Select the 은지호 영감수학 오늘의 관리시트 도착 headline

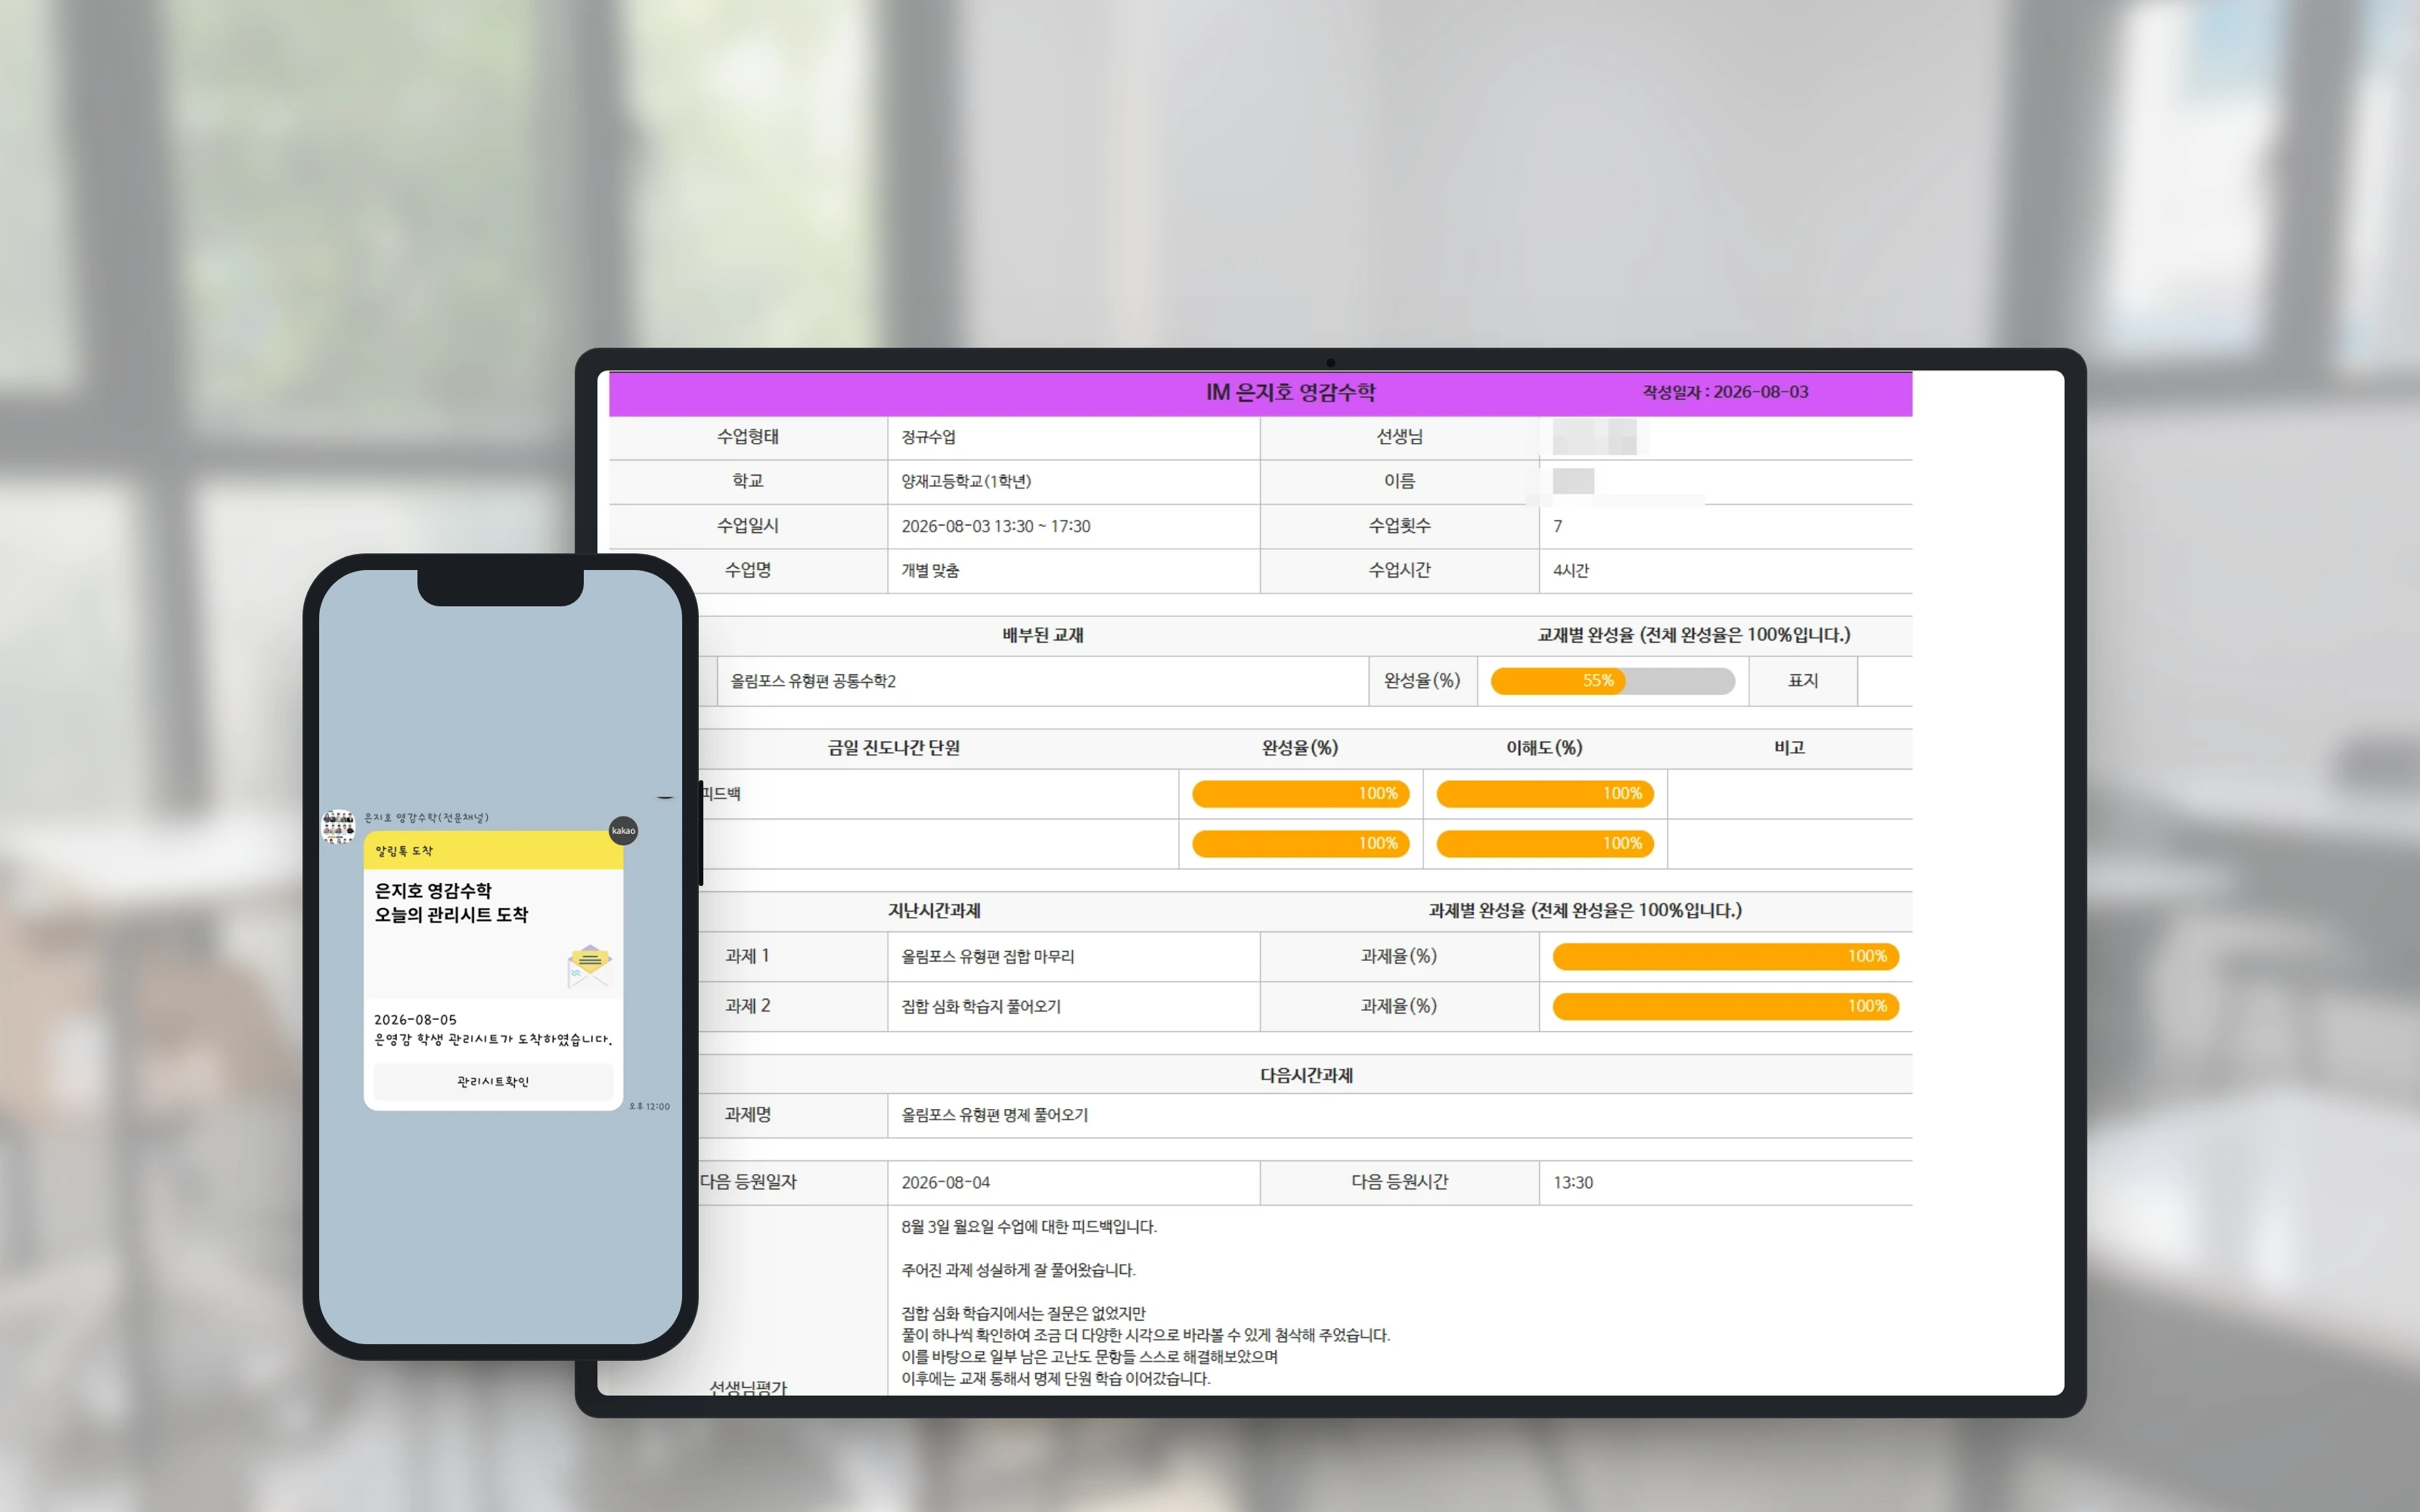(x=451, y=902)
